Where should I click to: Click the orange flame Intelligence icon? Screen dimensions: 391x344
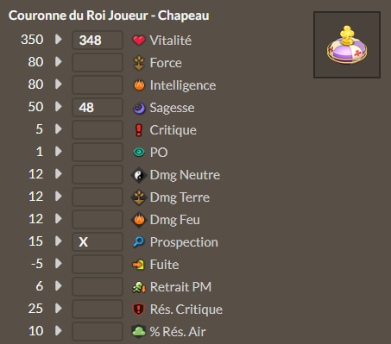pyautogui.click(x=139, y=85)
